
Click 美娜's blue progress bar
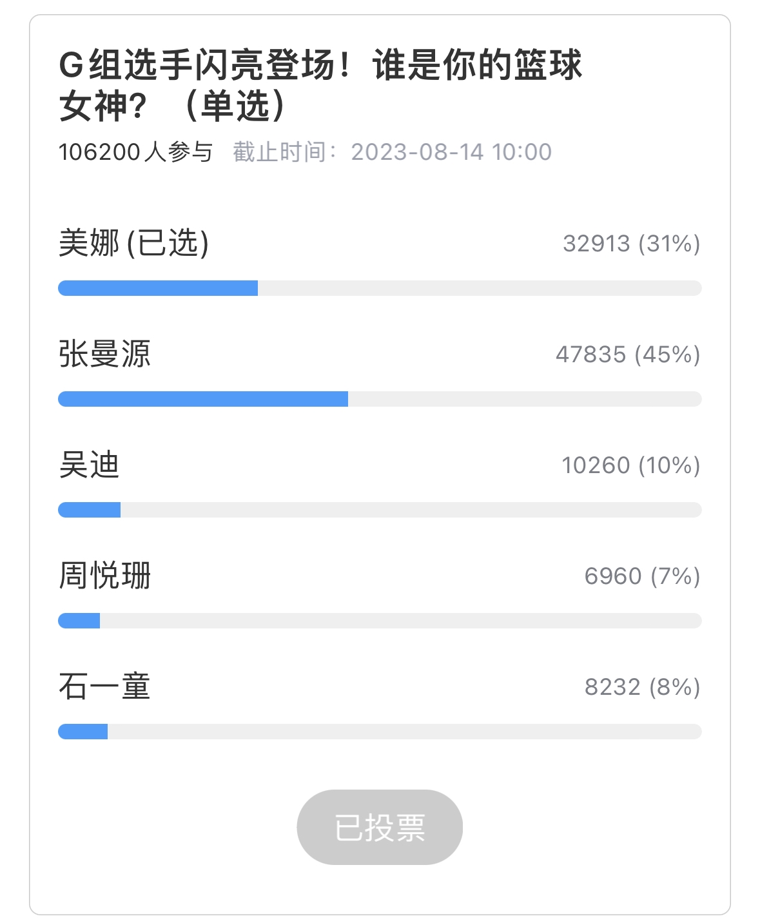(x=380, y=288)
